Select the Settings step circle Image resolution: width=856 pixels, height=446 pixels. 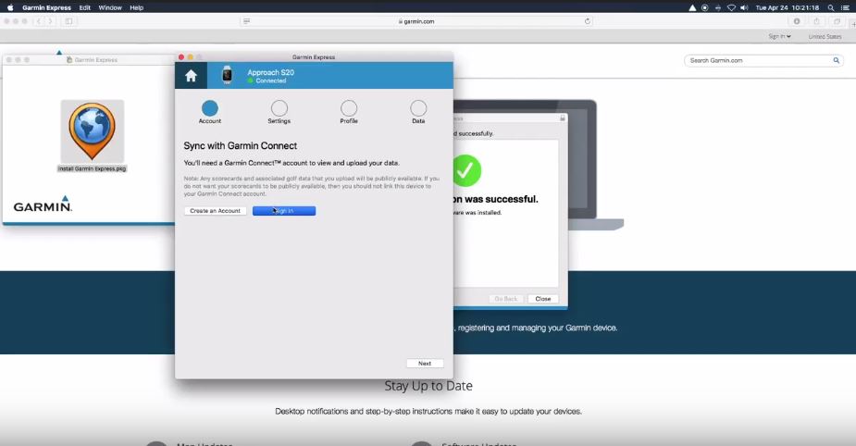pos(279,108)
